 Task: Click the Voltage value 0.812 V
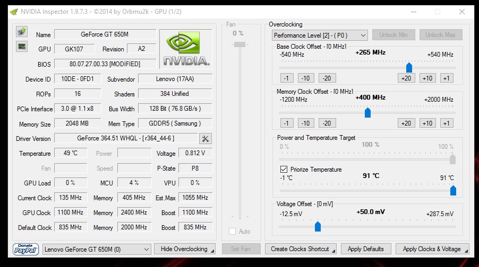coord(195,153)
